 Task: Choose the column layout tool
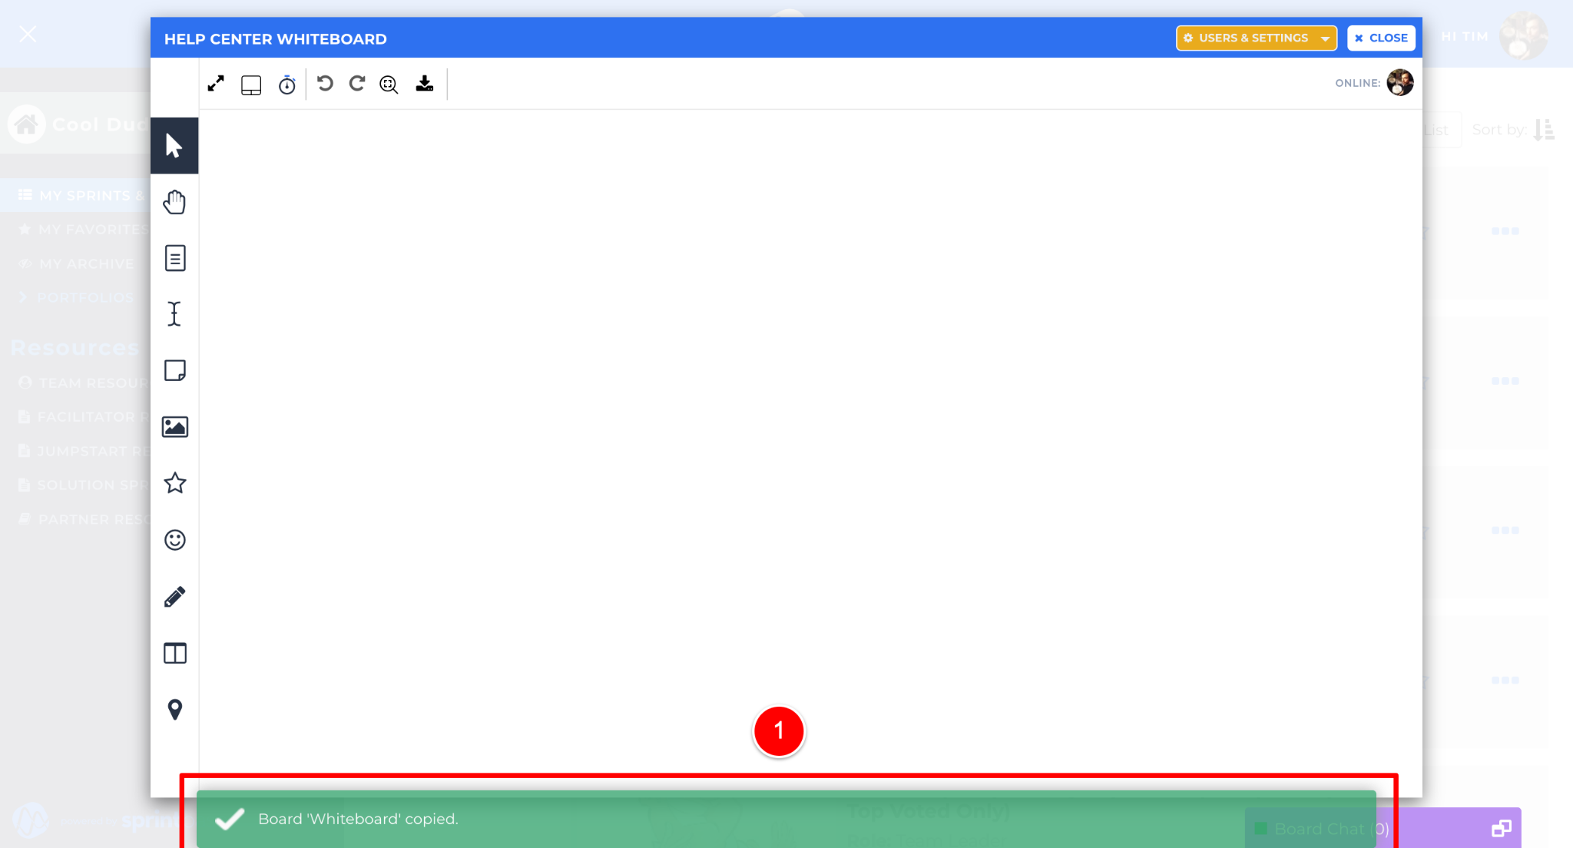coord(174,654)
